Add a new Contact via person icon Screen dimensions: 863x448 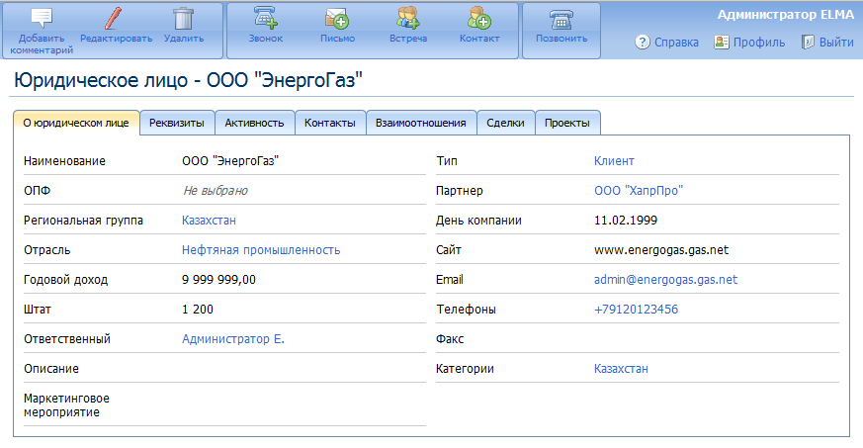pos(478,18)
